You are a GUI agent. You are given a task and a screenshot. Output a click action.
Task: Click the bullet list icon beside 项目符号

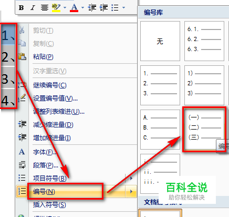pyautogui.click(x=22, y=178)
